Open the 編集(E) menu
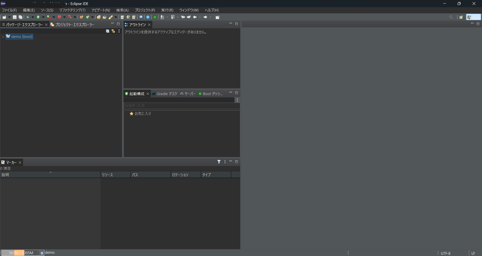482x256 pixels. point(29,10)
